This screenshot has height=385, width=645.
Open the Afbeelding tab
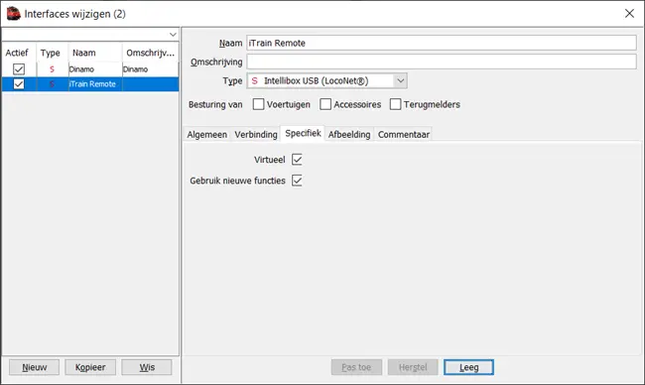349,135
